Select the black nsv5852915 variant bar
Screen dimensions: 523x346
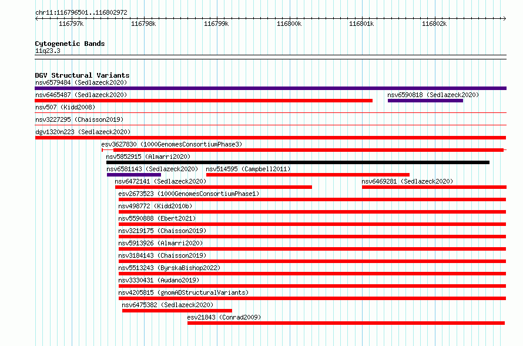[x=298, y=162]
